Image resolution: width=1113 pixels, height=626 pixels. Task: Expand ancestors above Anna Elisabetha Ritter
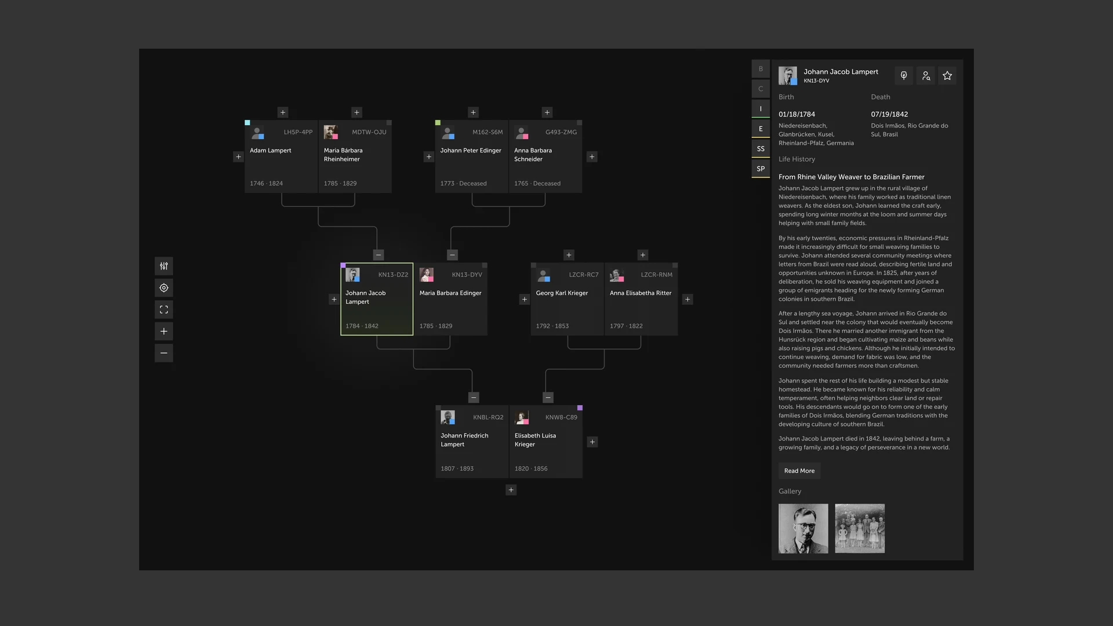click(x=643, y=255)
